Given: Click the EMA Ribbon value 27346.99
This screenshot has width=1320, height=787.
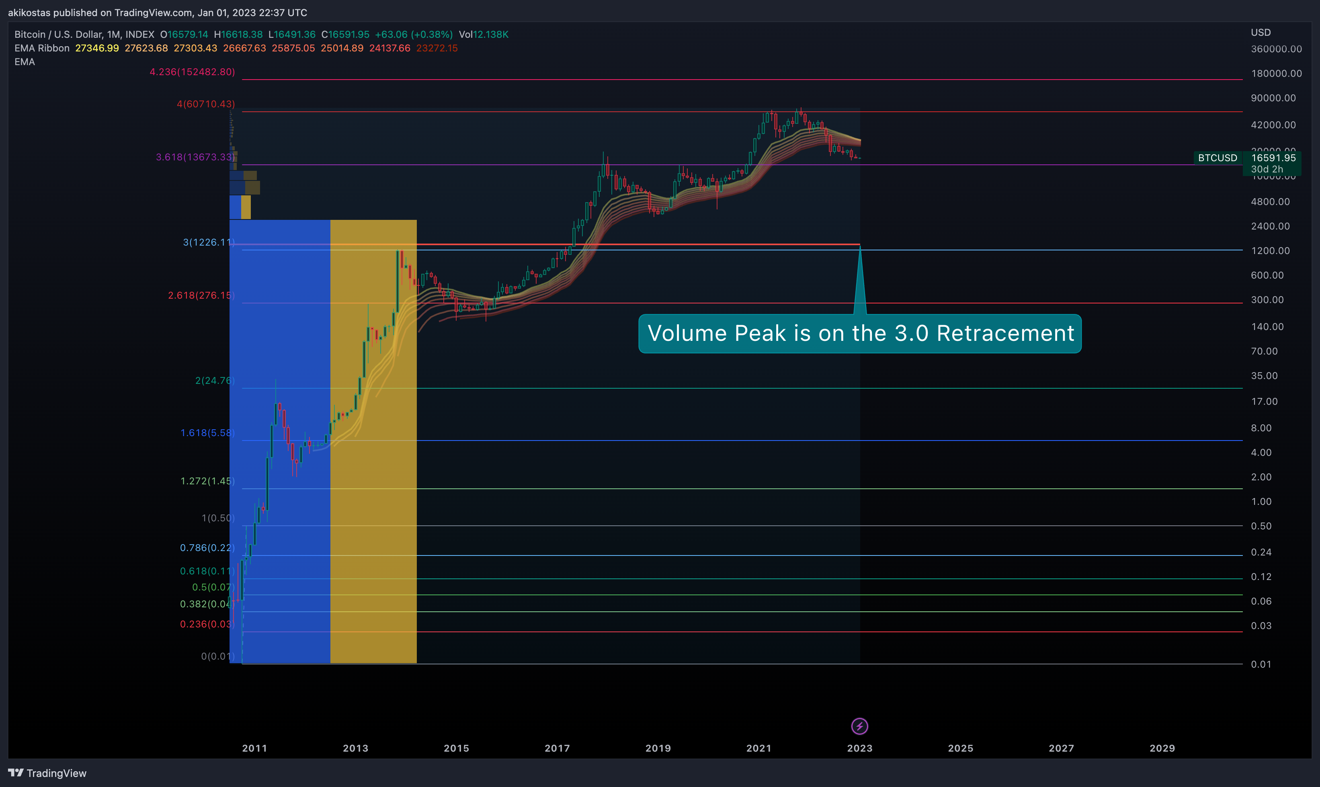Looking at the screenshot, I should point(97,48).
